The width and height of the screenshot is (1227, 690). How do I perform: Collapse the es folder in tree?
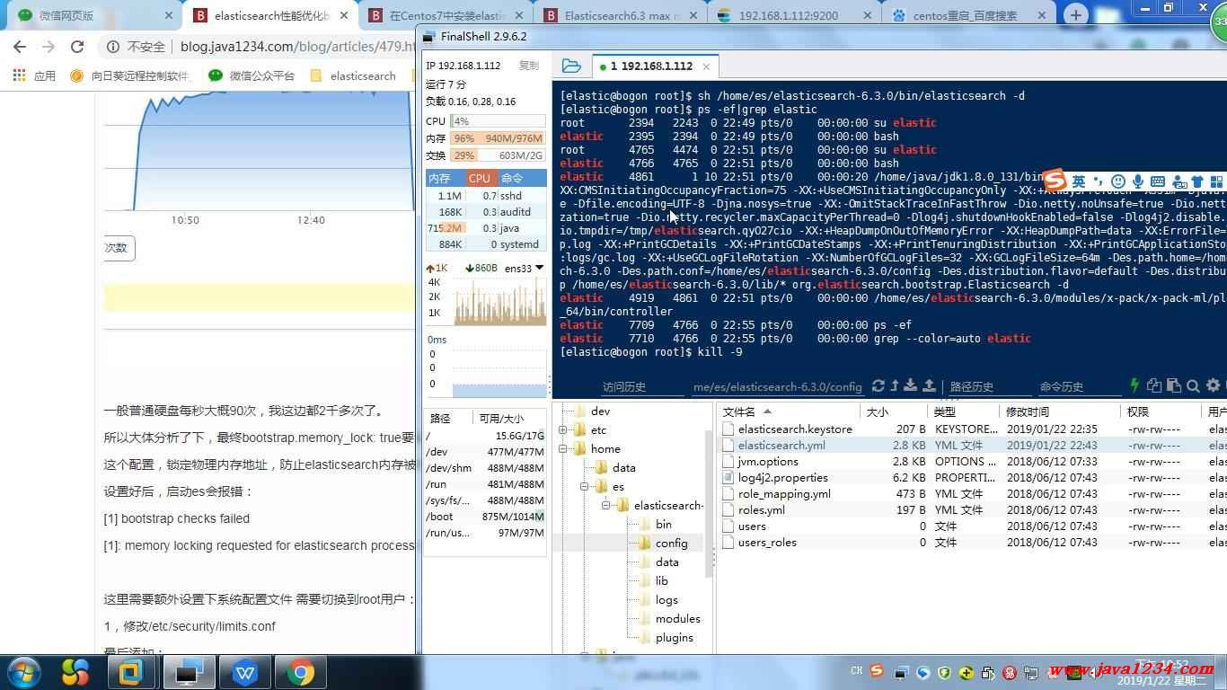pos(584,487)
